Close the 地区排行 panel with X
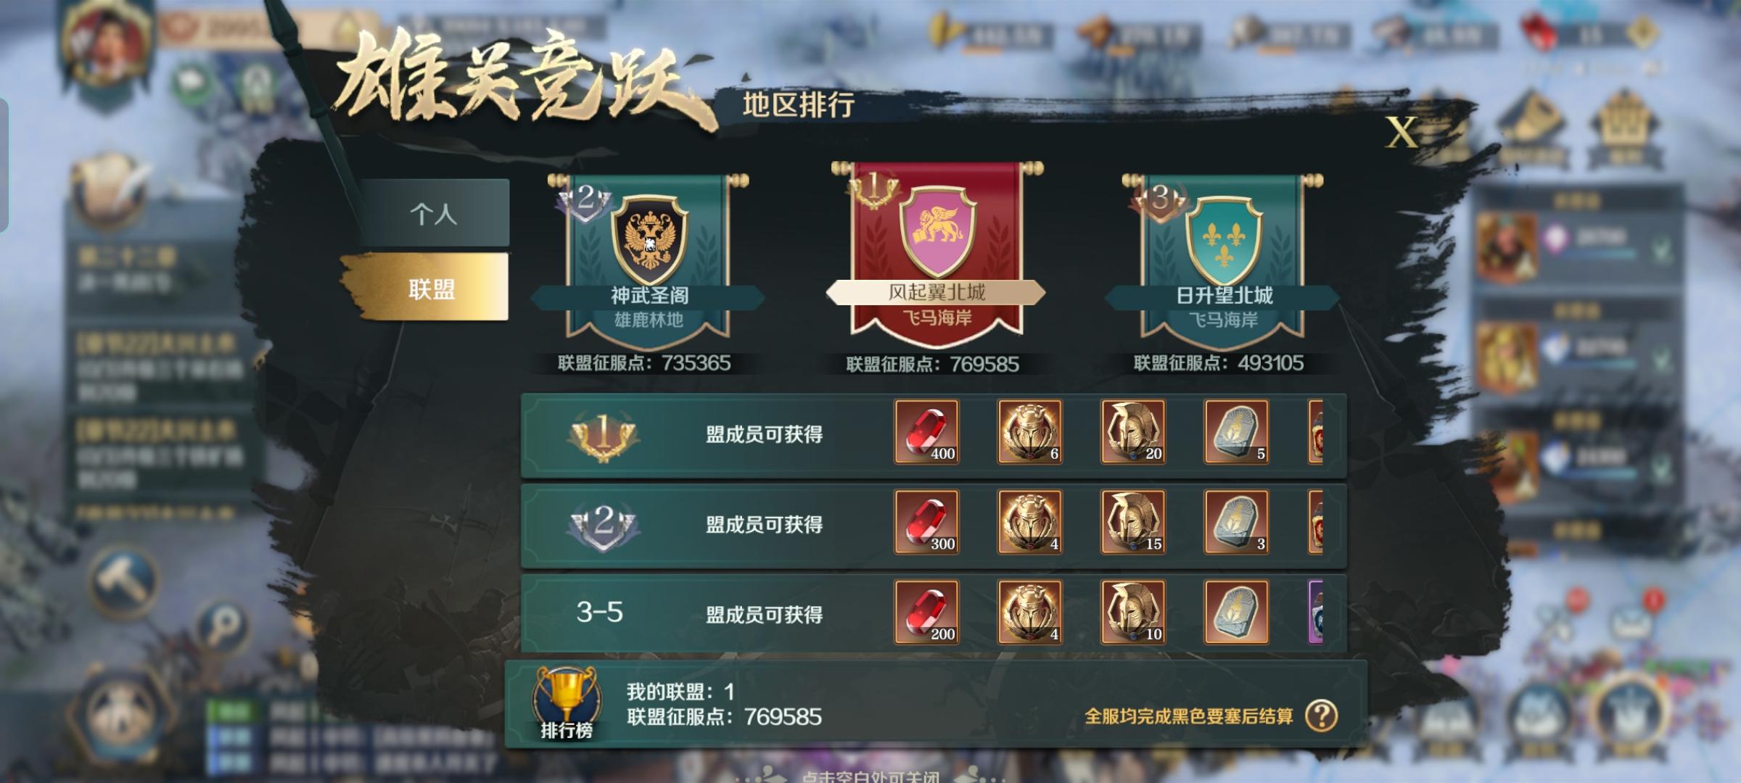Viewport: 1741px width, 783px height. [x=1402, y=133]
